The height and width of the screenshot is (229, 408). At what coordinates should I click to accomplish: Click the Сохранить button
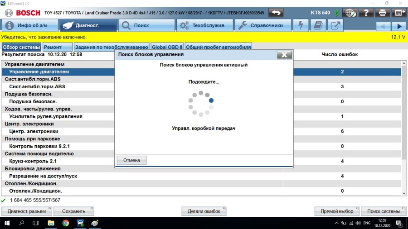(73, 211)
